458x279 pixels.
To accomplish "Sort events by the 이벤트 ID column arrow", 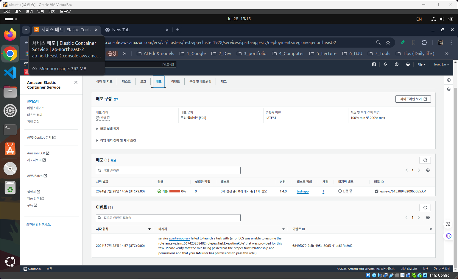I will click(431, 229).
